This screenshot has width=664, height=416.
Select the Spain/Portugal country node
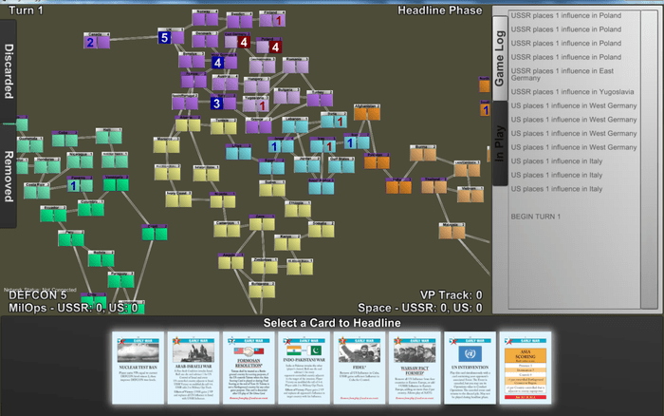(x=185, y=101)
